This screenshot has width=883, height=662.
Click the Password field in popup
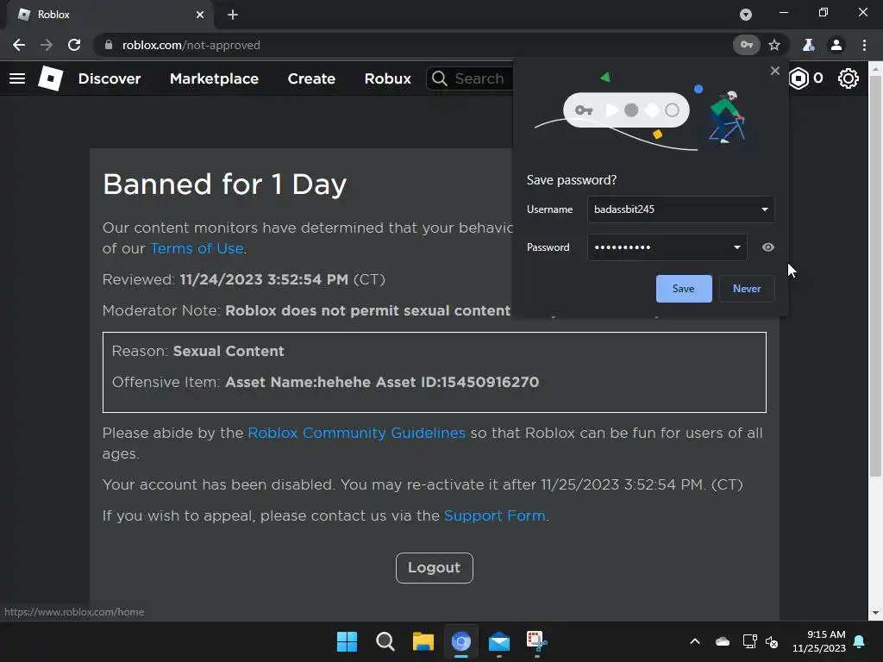(x=667, y=247)
